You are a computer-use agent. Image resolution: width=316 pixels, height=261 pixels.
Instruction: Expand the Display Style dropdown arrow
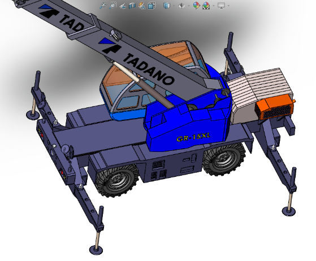tap(174, 6)
